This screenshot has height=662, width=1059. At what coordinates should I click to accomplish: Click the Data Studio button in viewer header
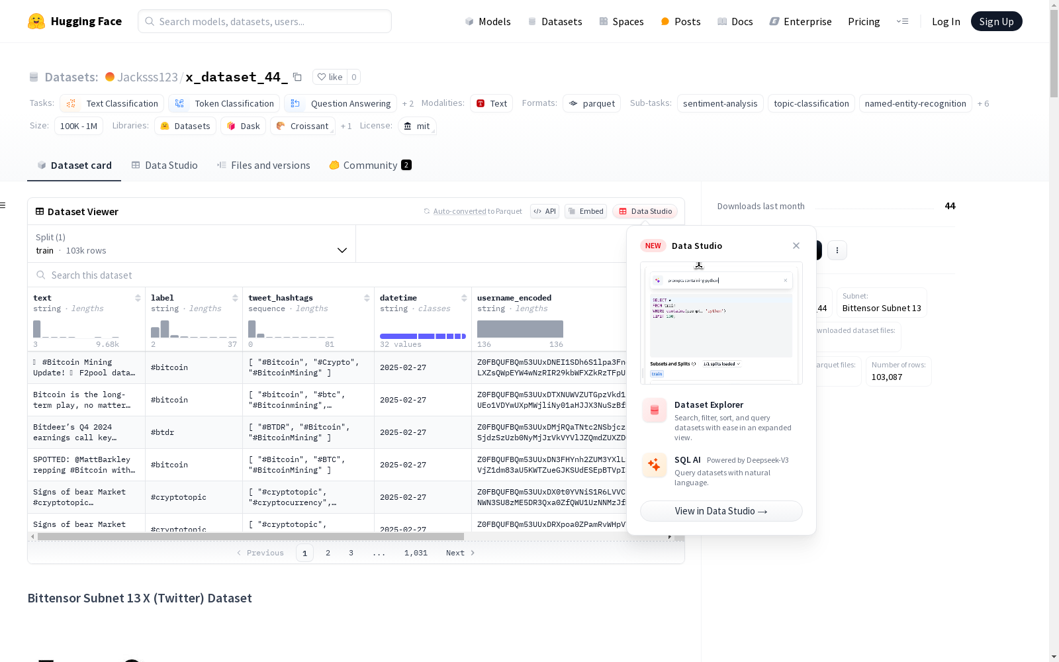[x=645, y=211]
